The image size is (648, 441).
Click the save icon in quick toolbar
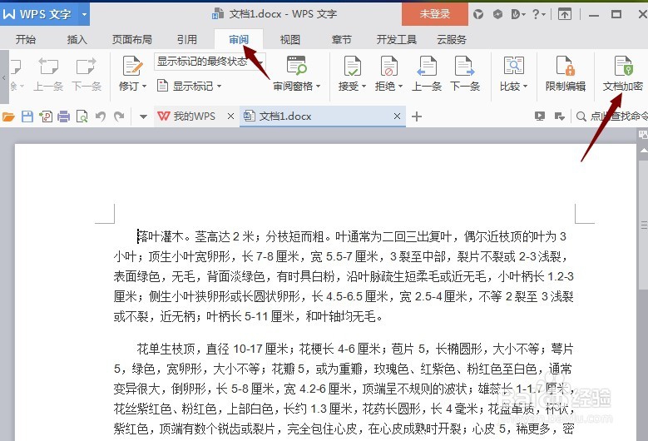27,116
